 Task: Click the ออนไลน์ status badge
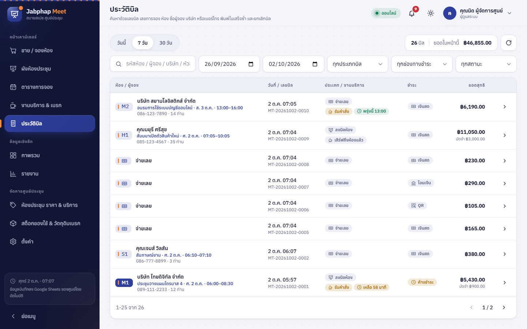click(x=386, y=13)
